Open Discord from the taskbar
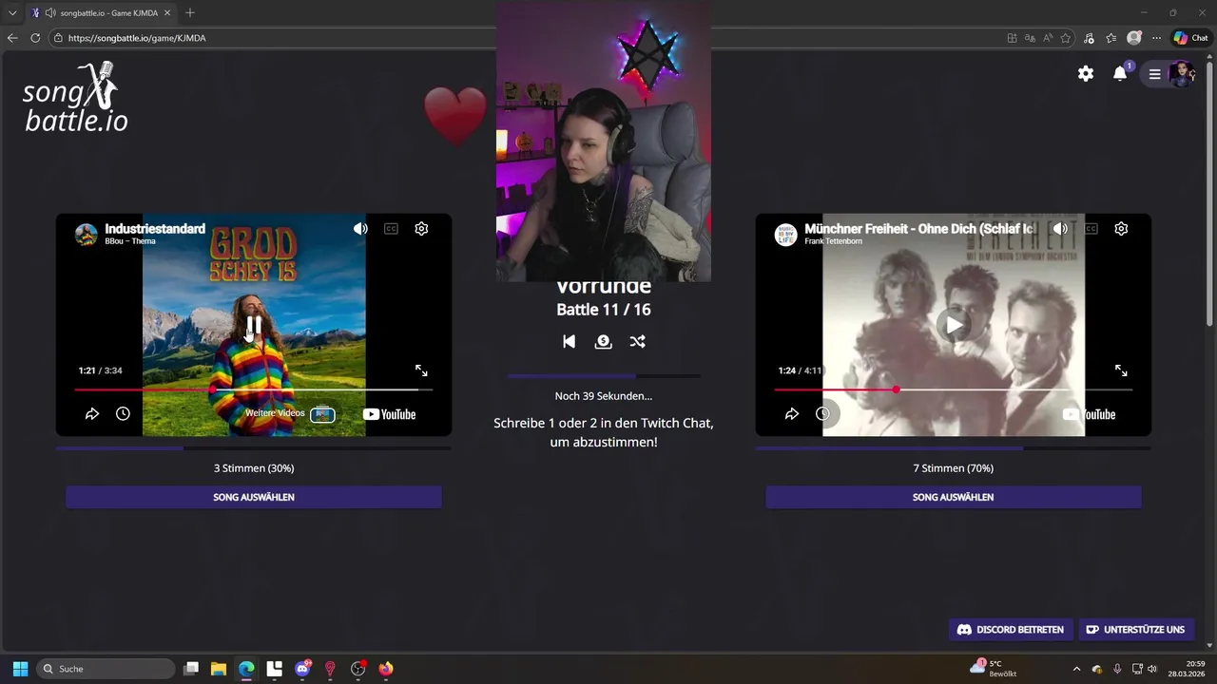Screen dimensions: 1217x684 point(302,669)
